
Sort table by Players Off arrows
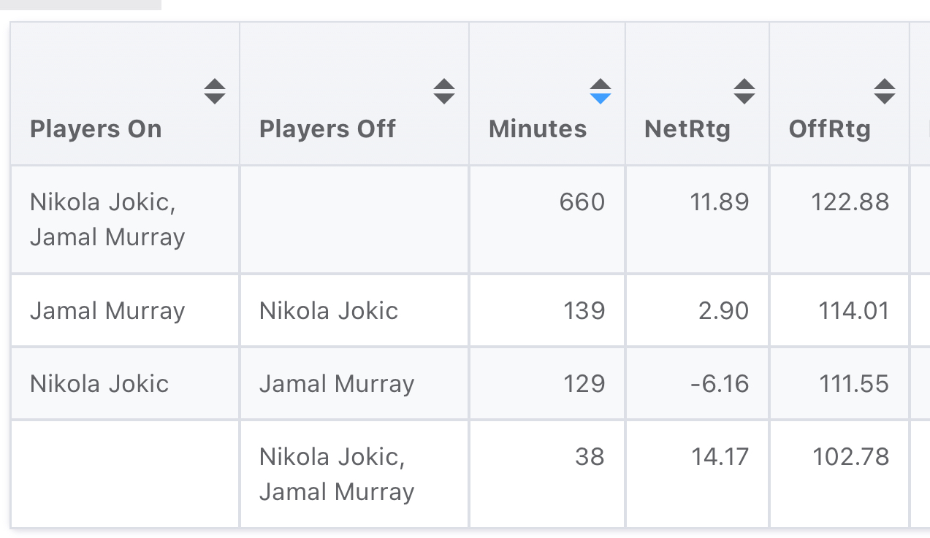(444, 91)
